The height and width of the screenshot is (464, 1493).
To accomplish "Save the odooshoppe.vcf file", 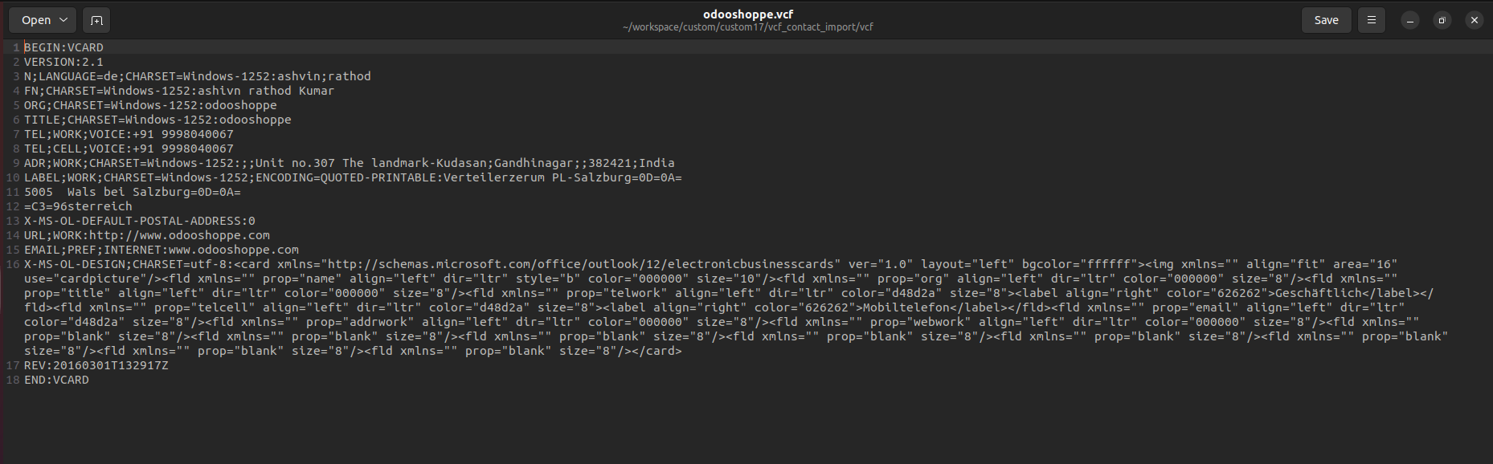I will pyautogui.click(x=1326, y=20).
